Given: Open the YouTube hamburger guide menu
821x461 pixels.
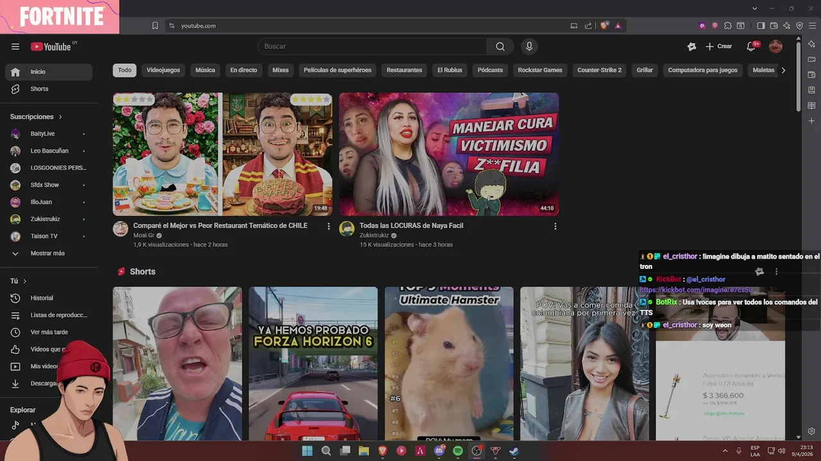Looking at the screenshot, I should pos(15,46).
